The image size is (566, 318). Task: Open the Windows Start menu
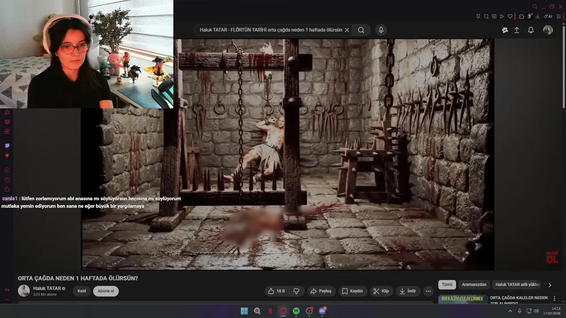point(244,311)
